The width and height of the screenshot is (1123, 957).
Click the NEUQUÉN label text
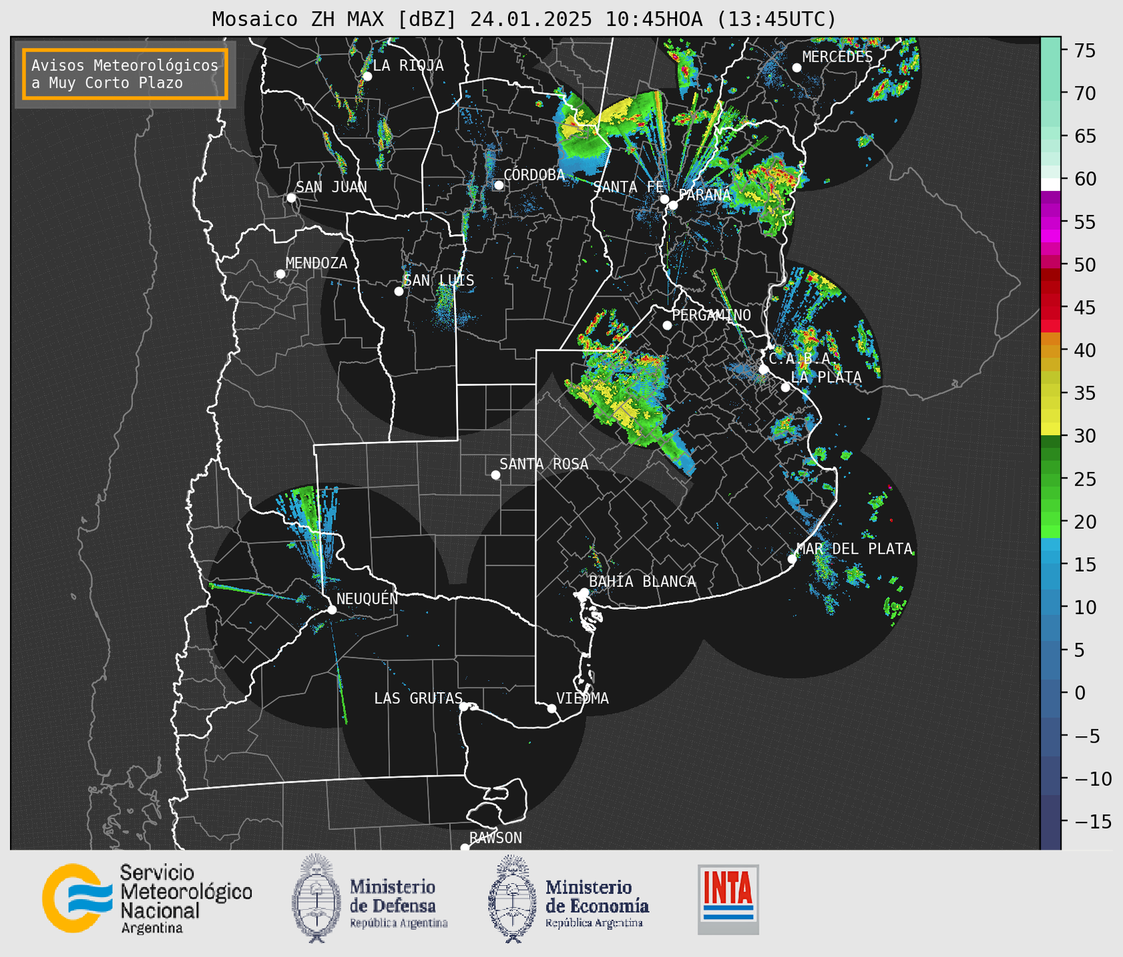(x=367, y=598)
